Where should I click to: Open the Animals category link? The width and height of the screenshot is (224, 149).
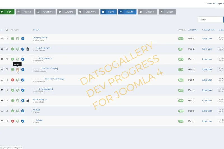(36, 110)
